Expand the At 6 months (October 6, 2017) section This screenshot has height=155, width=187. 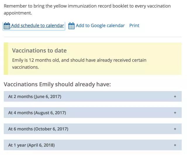coord(93,129)
